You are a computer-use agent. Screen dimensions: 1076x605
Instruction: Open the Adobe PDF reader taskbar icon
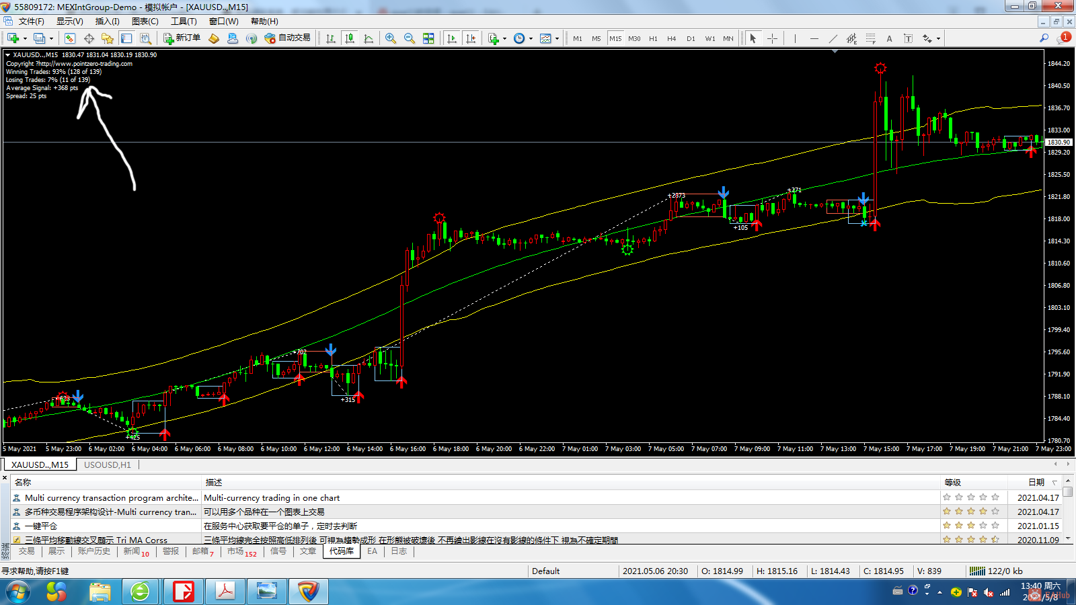click(225, 592)
